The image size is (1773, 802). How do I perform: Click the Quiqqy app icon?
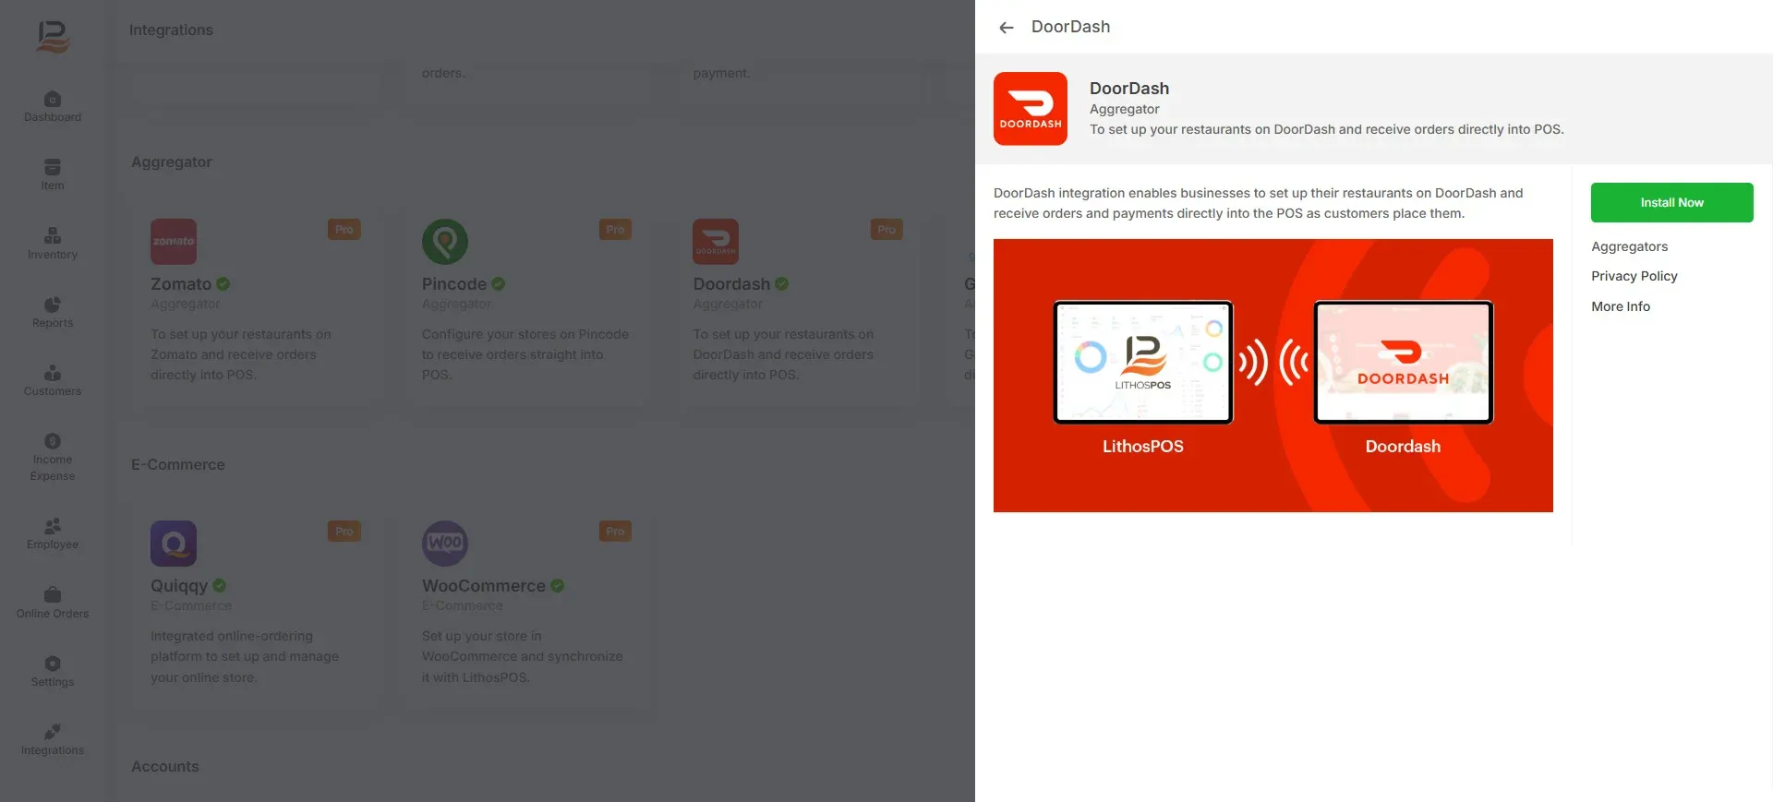(174, 544)
